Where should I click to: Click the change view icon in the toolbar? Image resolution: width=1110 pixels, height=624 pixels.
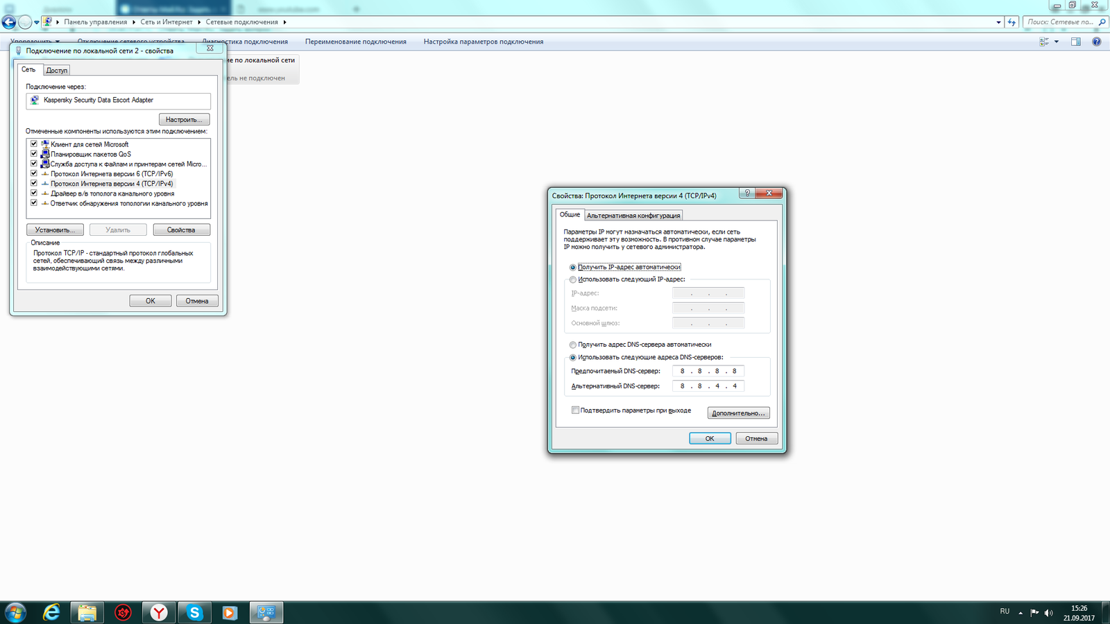[1044, 42]
